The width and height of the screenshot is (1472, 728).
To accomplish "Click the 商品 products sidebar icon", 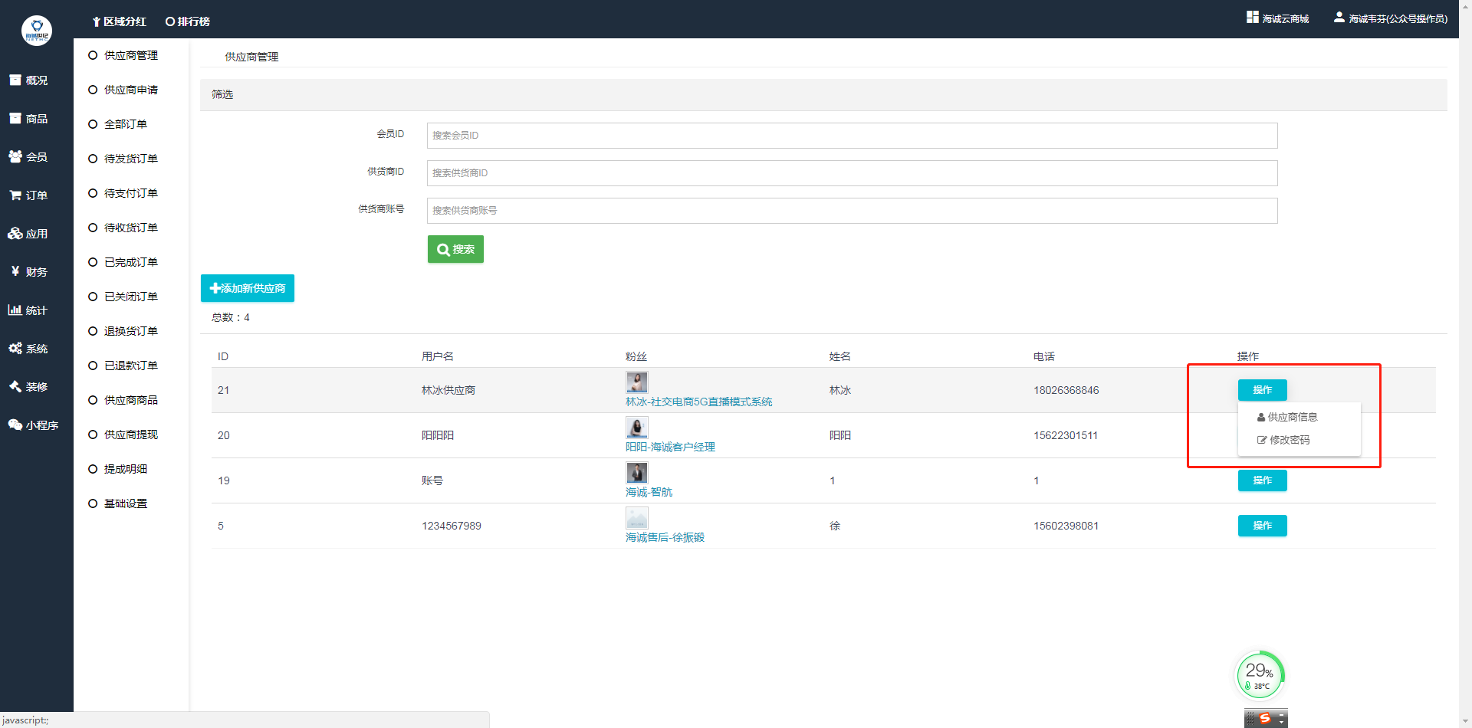I will pos(15,119).
